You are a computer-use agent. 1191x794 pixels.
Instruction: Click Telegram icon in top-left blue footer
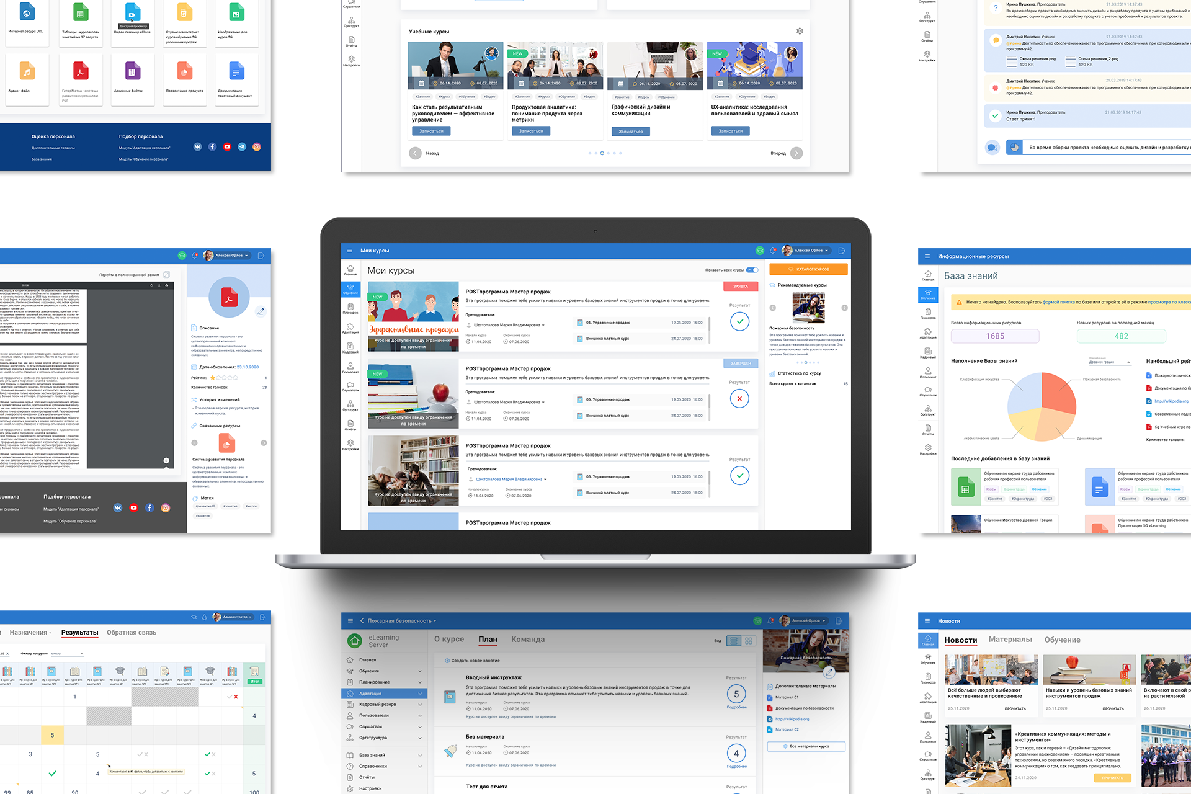coord(242,147)
